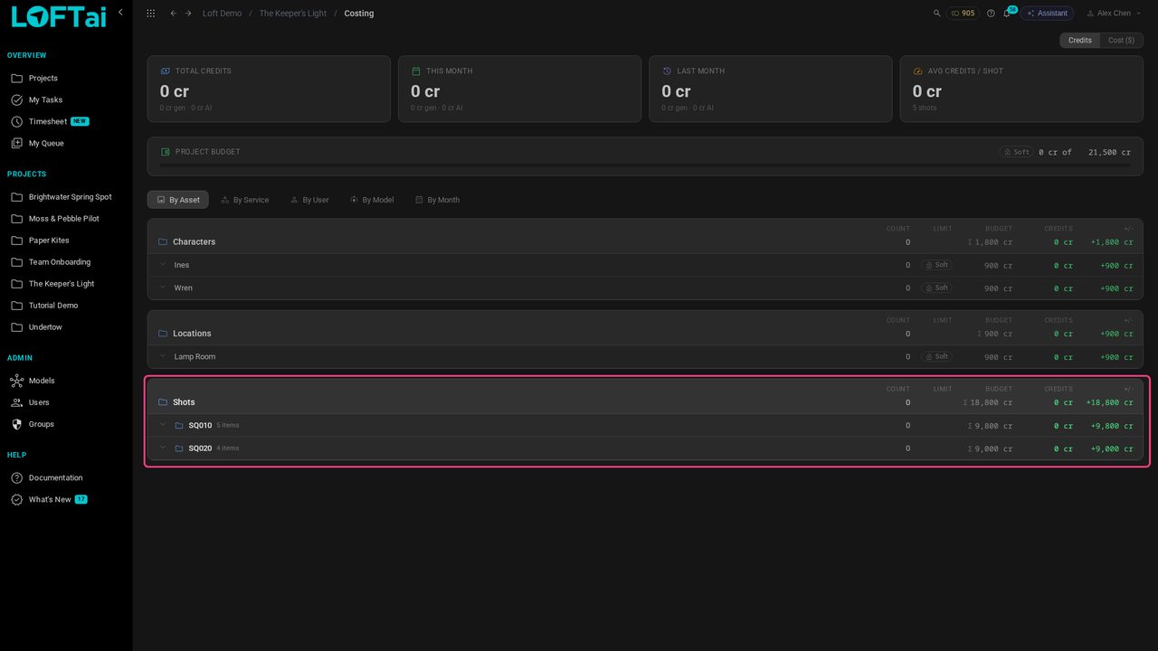Viewport: 1158px width, 651px height.
Task: Click the 905 credits balance badge
Action: [963, 14]
